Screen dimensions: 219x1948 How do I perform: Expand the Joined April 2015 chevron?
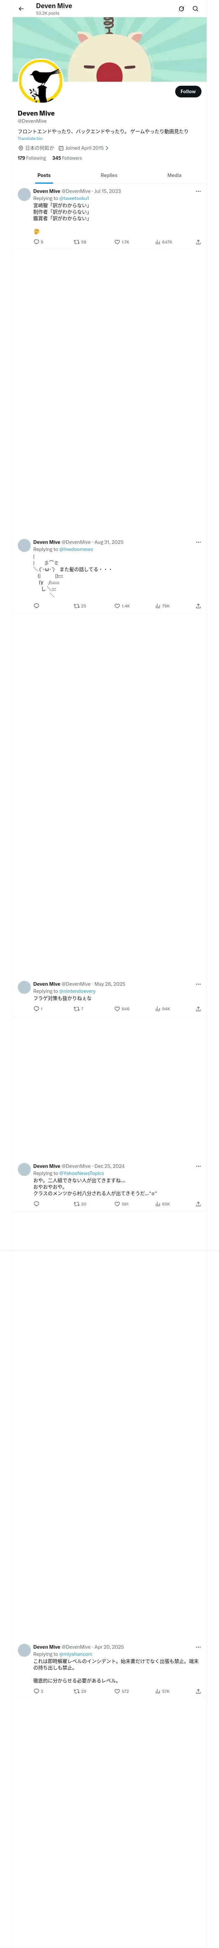point(106,148)
